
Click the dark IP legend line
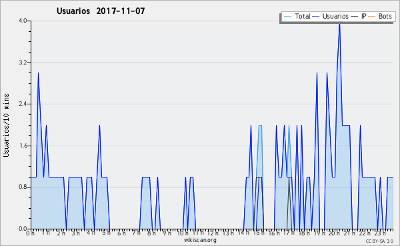click(355, 17)
